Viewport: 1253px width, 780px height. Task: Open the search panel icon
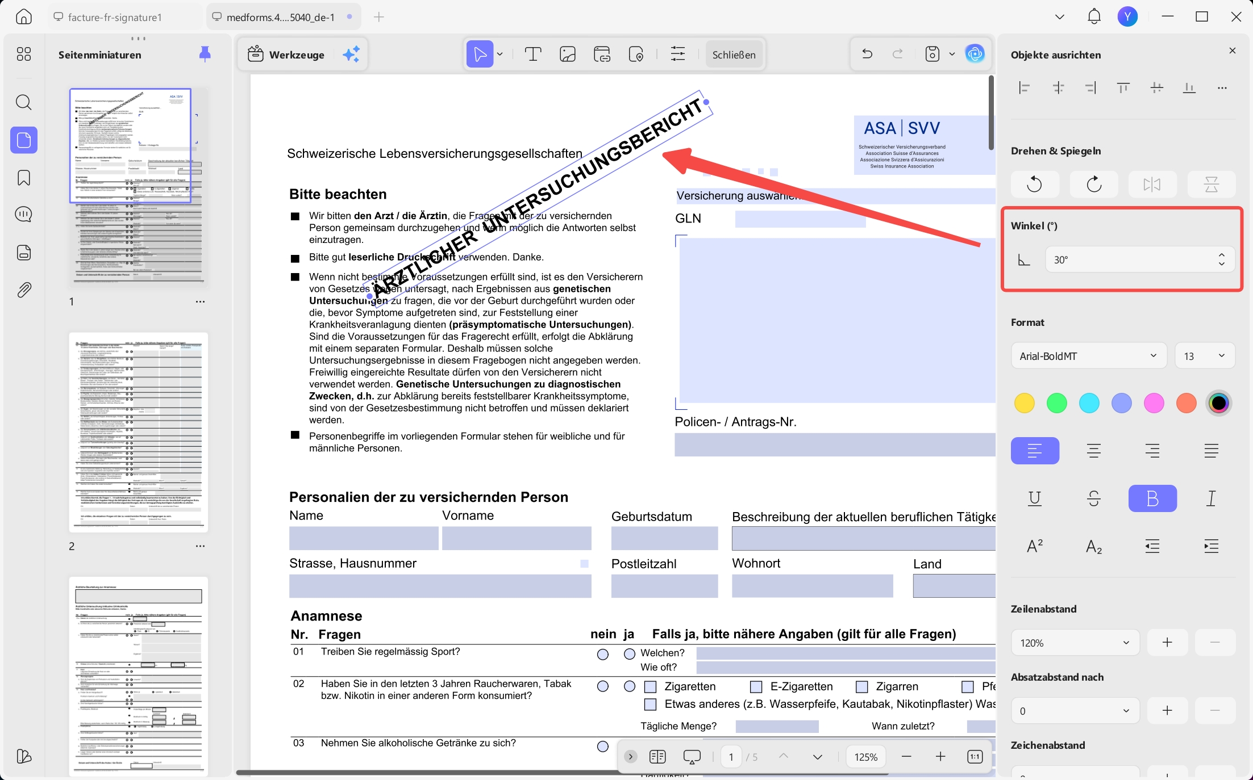[24, 102]
